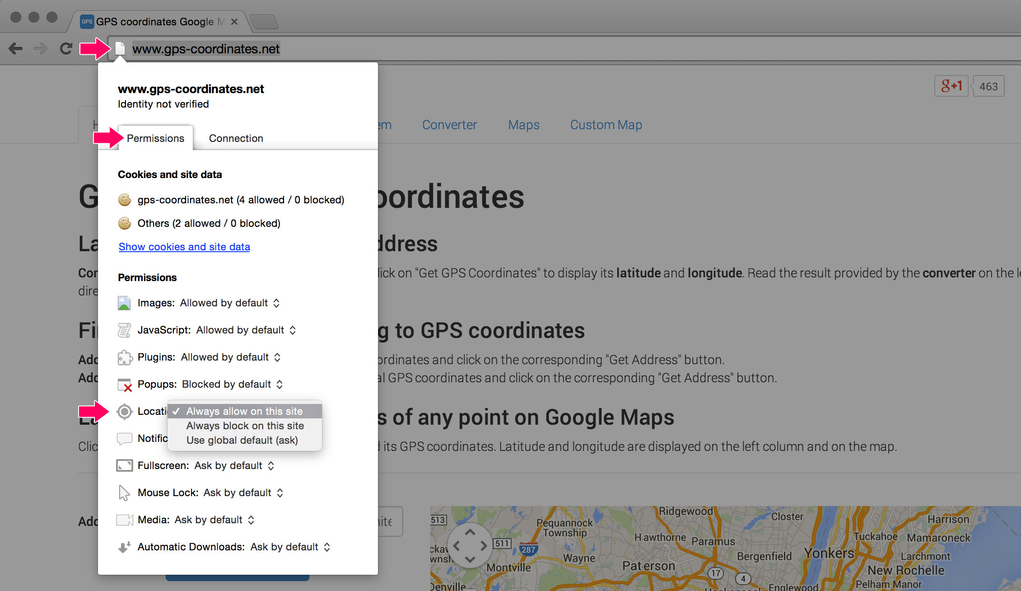Click the Plugins puzzle icon
This screenshot has height=591, width=1021.
tap(125, 357)
